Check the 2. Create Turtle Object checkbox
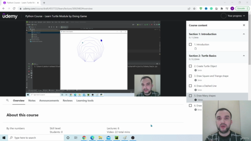 190,66
